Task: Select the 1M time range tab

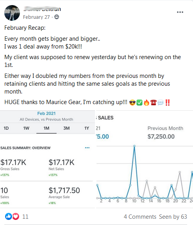Action: pyautogui.click(x=46, y=128)
